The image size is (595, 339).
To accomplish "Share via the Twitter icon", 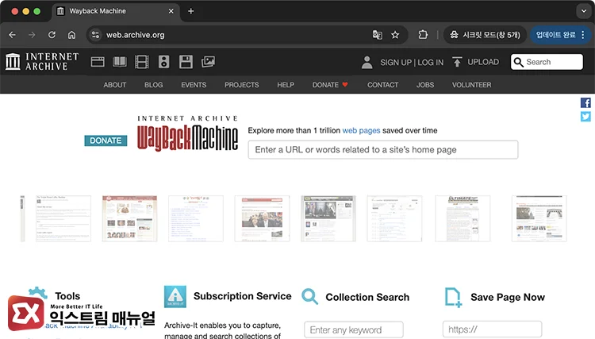I will tap(585, 117).
